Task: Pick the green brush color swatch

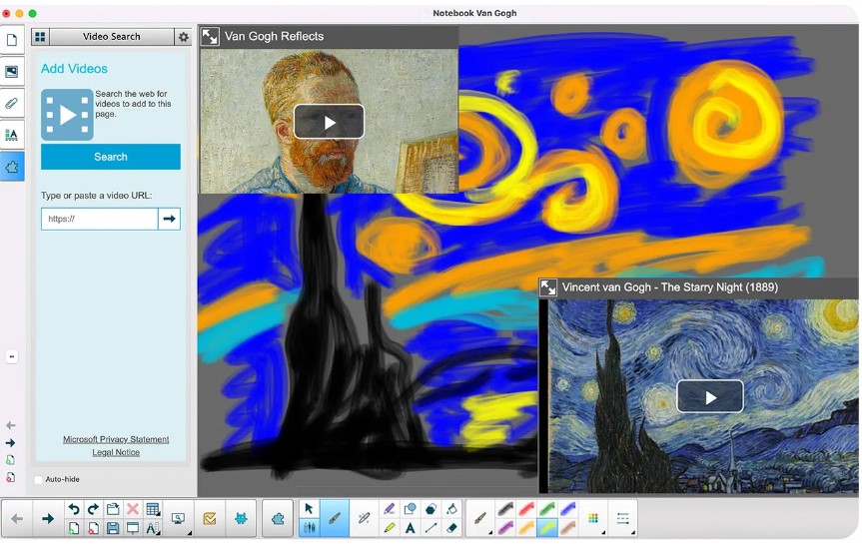Action: point(547,509)
